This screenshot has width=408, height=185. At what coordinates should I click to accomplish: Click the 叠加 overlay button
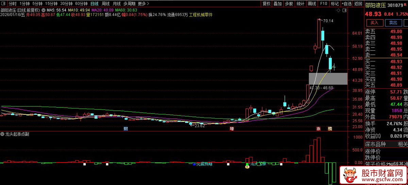point(278,4)
